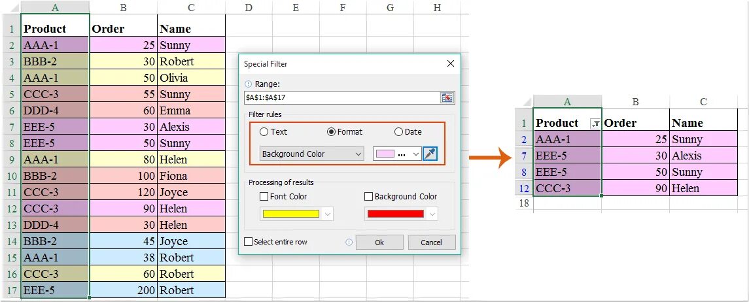Image resolution: width=749 pixels, height=302 pixels.
Task: Select column C header in left sheet
Action: (191, 7)
